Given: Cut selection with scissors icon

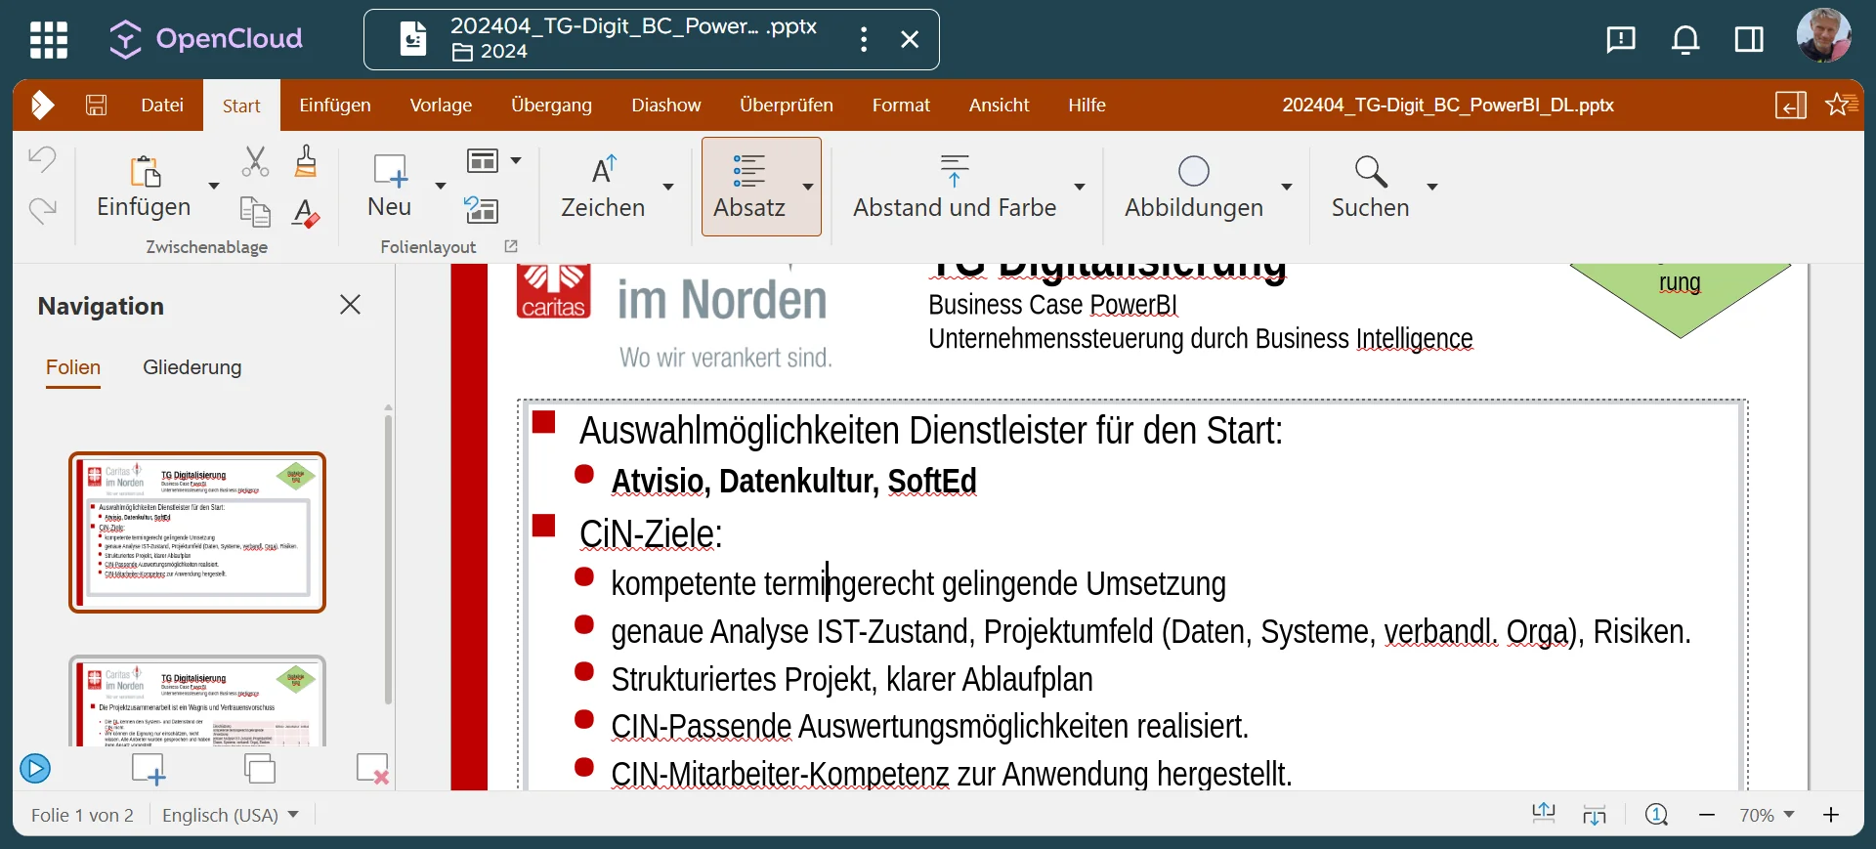Looking at the screenshot, I should [255, 161].
